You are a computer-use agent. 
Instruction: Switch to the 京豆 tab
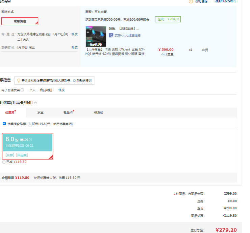tap(41, 112)
